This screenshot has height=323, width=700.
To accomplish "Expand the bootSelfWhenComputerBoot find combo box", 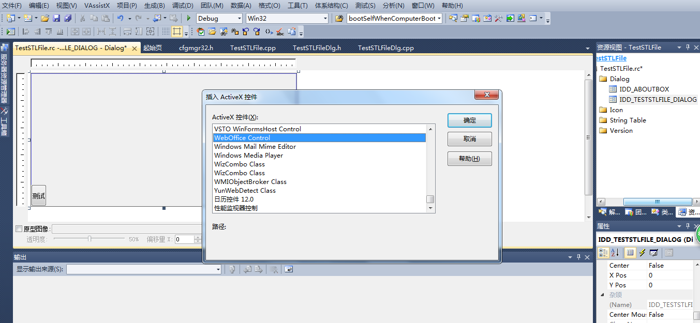I will (x=439, y=18).
